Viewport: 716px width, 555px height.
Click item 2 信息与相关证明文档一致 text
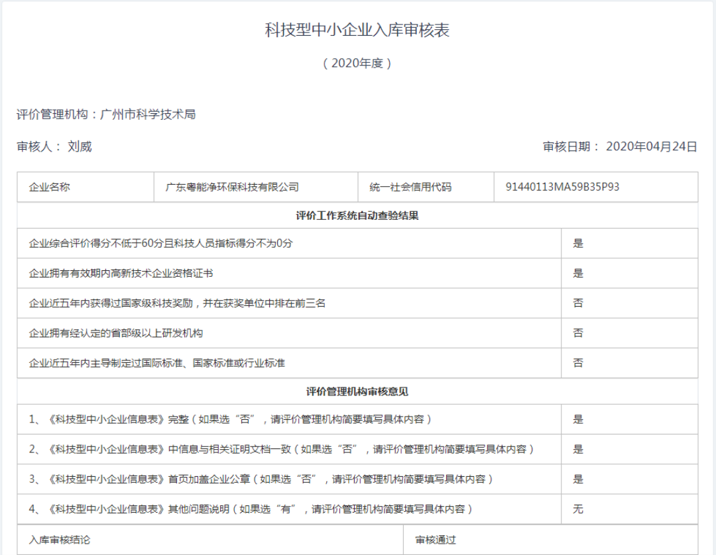(282, 449)
